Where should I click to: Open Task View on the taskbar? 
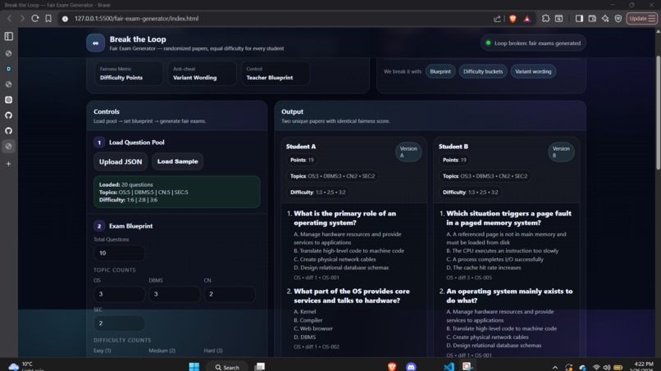tap(260, 366)
